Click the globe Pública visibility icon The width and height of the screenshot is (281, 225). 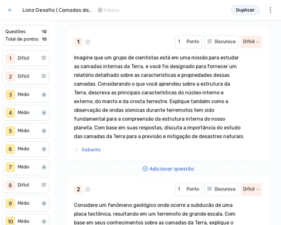click(x=100, y=10)
